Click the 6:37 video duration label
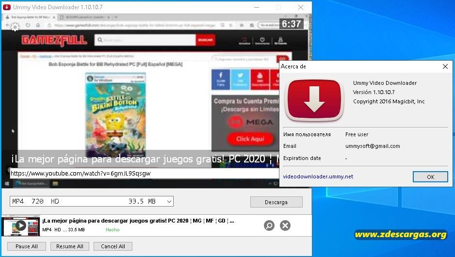Image resolution: width=455 pixels, height=257 pixels. coord(292,24)
